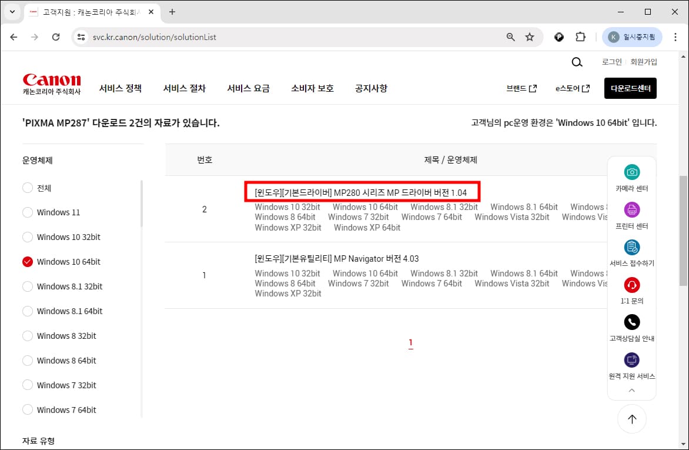
Task: Open the 1:1 문의 icon
Action: 631,285
